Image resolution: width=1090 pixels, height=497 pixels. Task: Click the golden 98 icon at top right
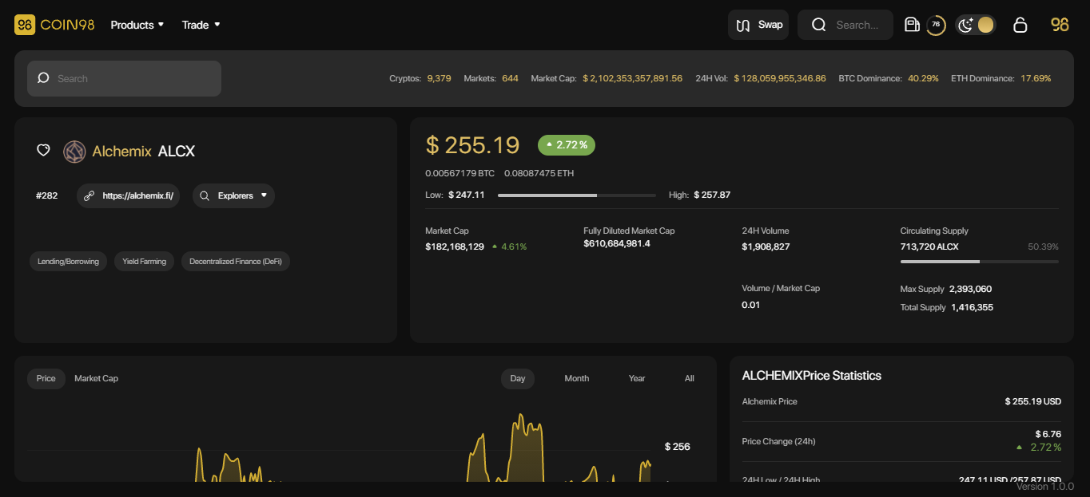click(1060, 25)
